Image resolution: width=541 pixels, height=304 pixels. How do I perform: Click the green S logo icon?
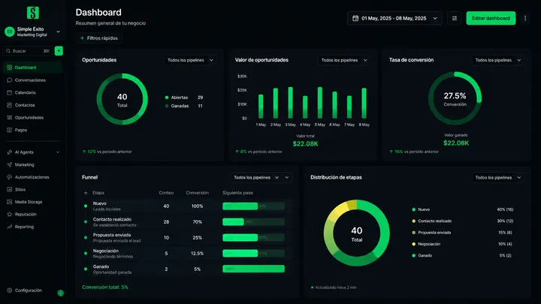point(33,13)
